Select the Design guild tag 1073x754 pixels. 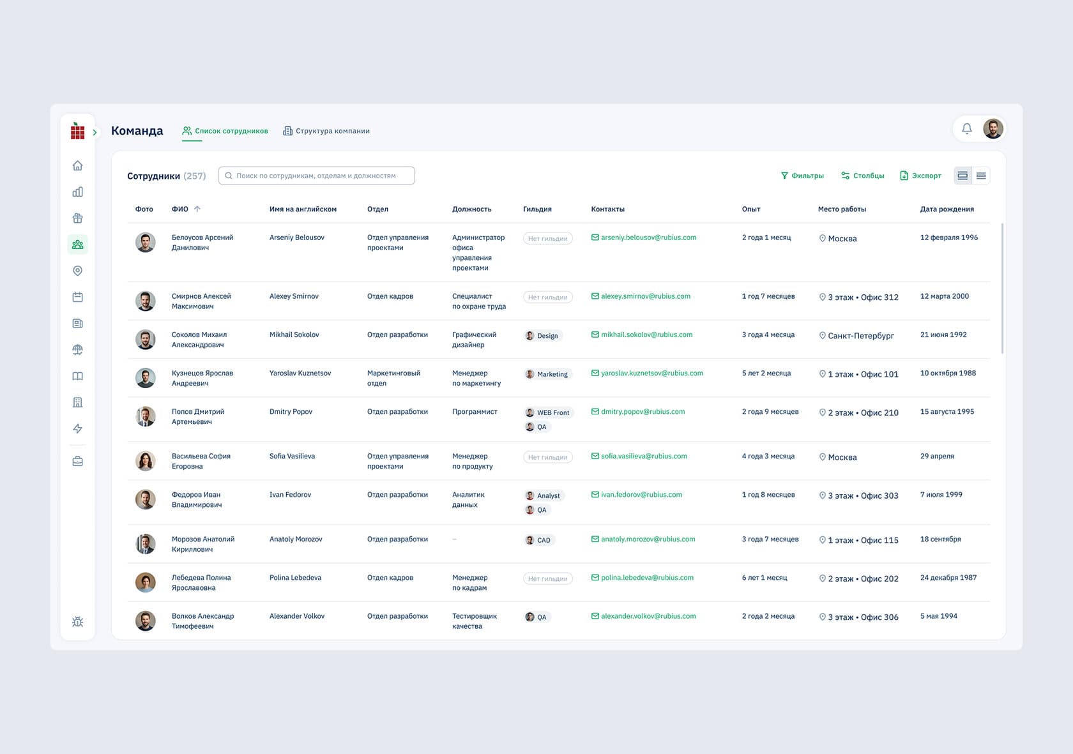542,336
